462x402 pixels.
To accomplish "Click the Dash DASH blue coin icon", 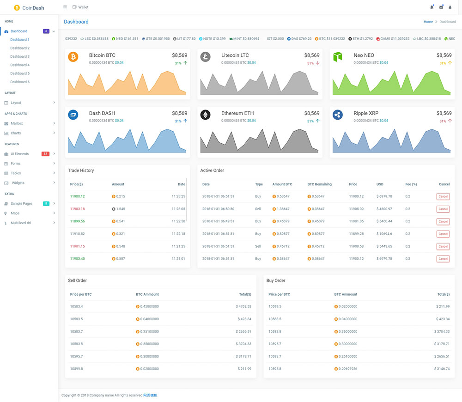I will click(x=73, y=115).
